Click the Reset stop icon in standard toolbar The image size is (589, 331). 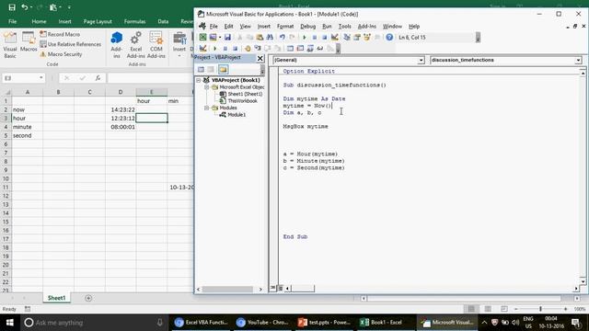point(324,37)
